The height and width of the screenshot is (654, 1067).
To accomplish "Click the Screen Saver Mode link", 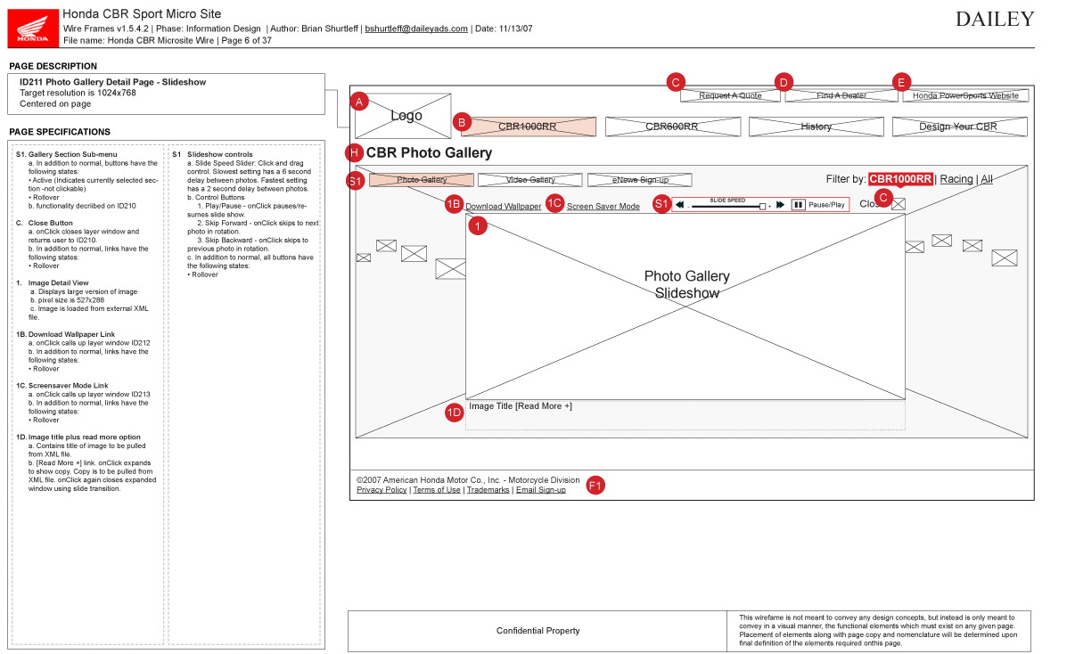I will point(603,207).
